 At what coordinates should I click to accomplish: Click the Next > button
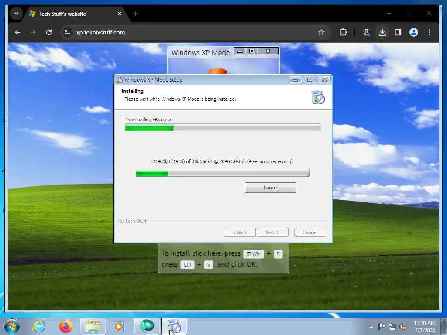pyautogui.click(x=272, y=232)
